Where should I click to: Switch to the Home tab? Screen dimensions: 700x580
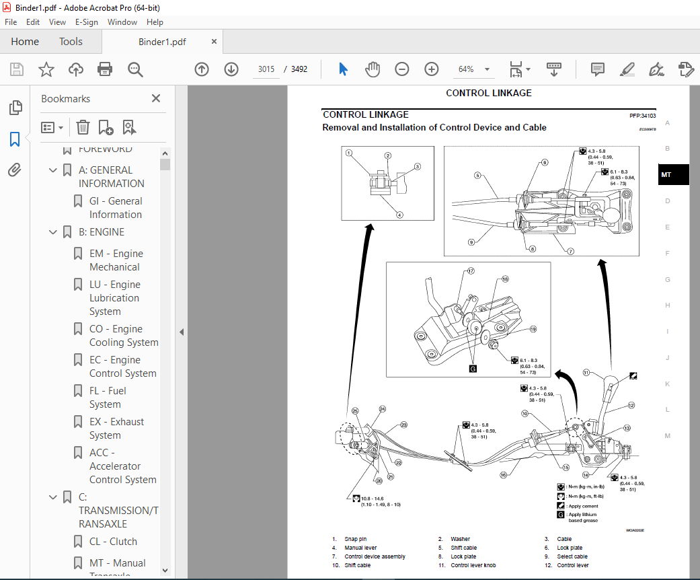click(25, 42)
